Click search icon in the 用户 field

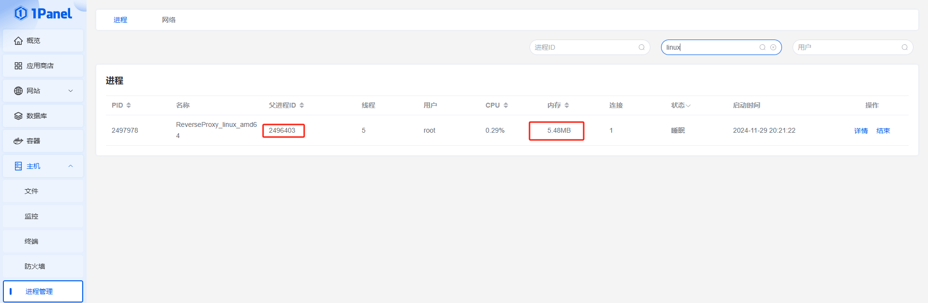point(904,47)
